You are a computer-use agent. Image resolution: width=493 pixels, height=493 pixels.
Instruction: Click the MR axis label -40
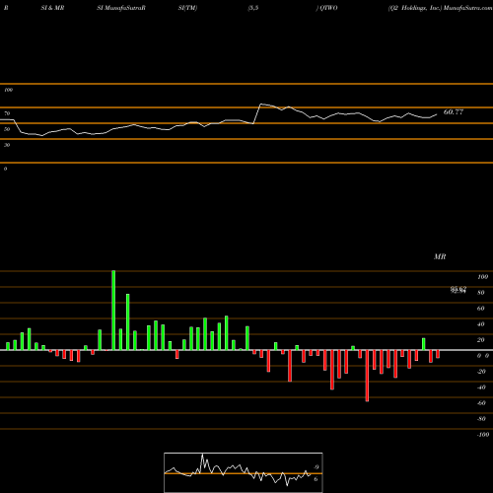(481, 387)
